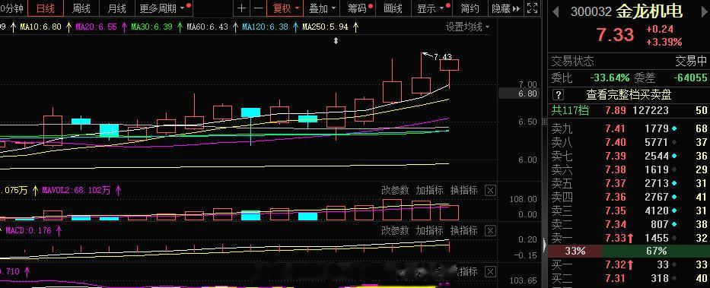
Task: Open the question mark help icon
Action: (x=559, y=94)
